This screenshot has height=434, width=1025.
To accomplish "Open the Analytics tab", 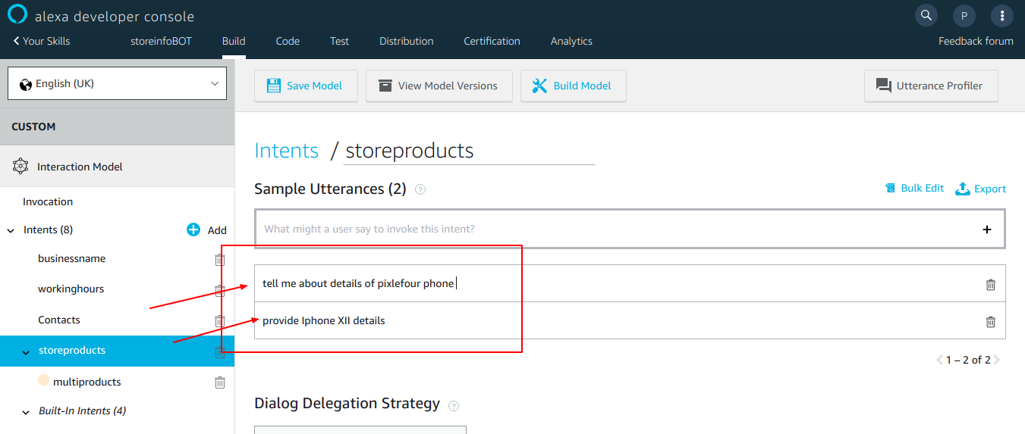I will [571, 41].
